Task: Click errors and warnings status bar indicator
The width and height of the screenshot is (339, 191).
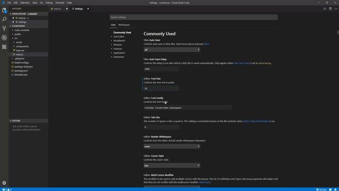Action: point(7,189)
